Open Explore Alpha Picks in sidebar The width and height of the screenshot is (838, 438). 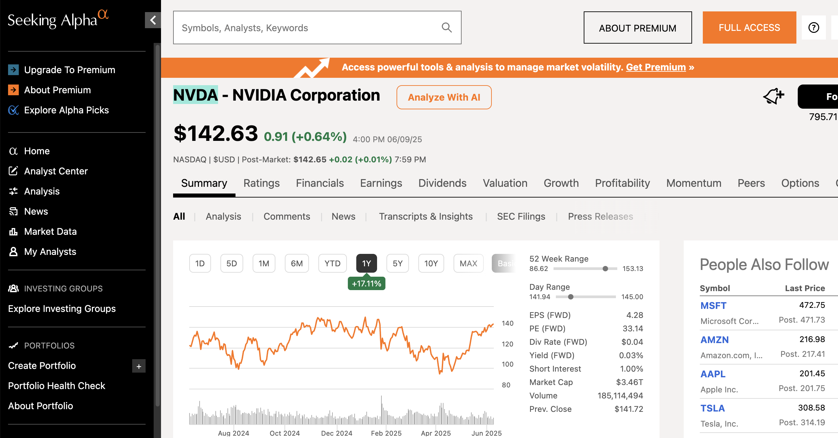(66, 110)
